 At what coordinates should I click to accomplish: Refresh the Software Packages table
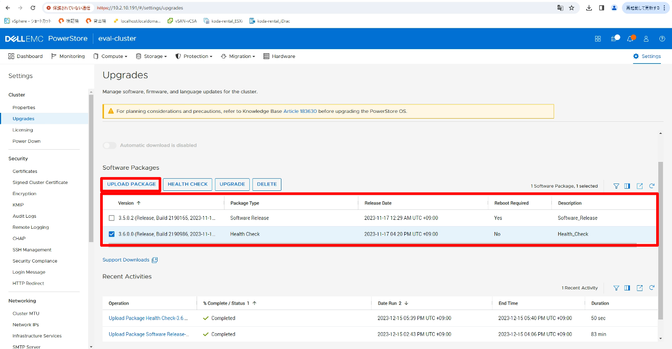tap(652, 186)
